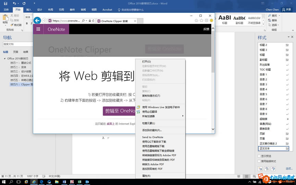Collapse the Office 2016新技巧 navigation tree node

(x=5, y=59)
